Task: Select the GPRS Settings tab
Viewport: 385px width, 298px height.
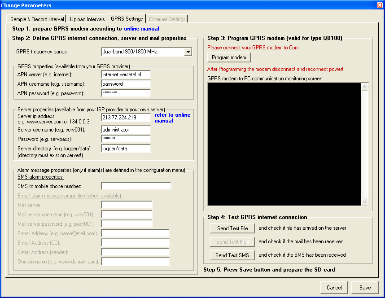Action: tap(127, 19)
